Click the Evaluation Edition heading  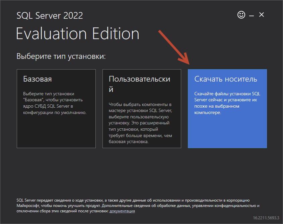coord(78,33)
